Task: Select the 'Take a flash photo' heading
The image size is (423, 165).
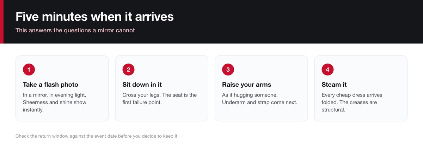Action: [x=50, y=85]
